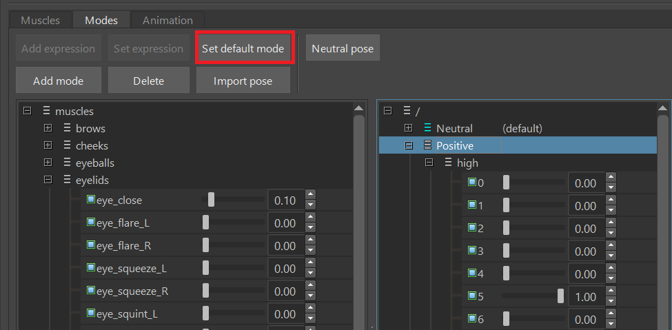Click the eye_squeeze_R muscle icon
This screenshot has width=672, height=330.
pyautogui.click(x=91, y=291)
